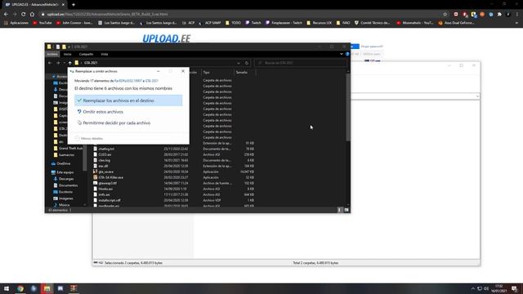The image size is (523, 294).
Task: Select the CLEO.asi file
Action: point(105,154)
